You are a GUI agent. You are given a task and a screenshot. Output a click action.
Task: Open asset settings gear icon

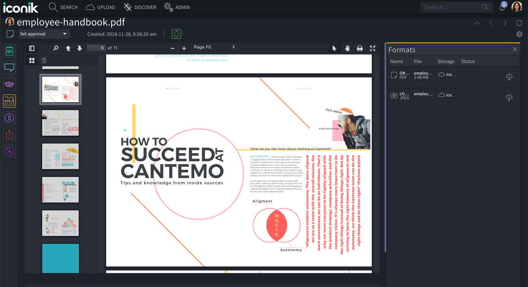(x=519, y=34)
